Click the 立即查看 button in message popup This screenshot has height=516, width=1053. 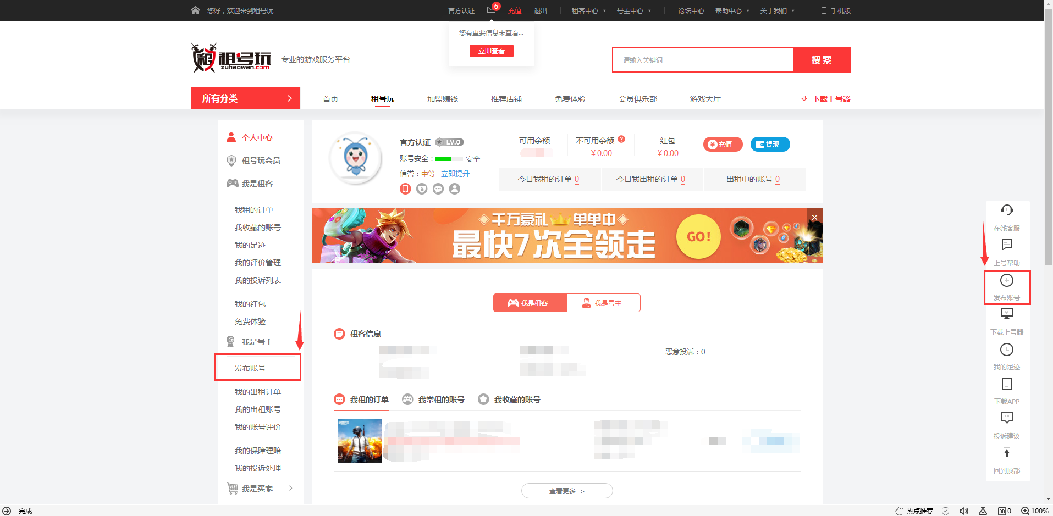[492, 51]
